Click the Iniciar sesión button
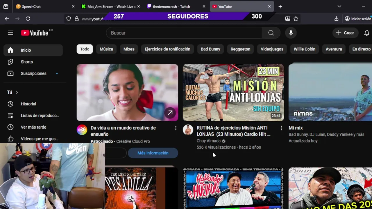372x209 pixels. 358,19
